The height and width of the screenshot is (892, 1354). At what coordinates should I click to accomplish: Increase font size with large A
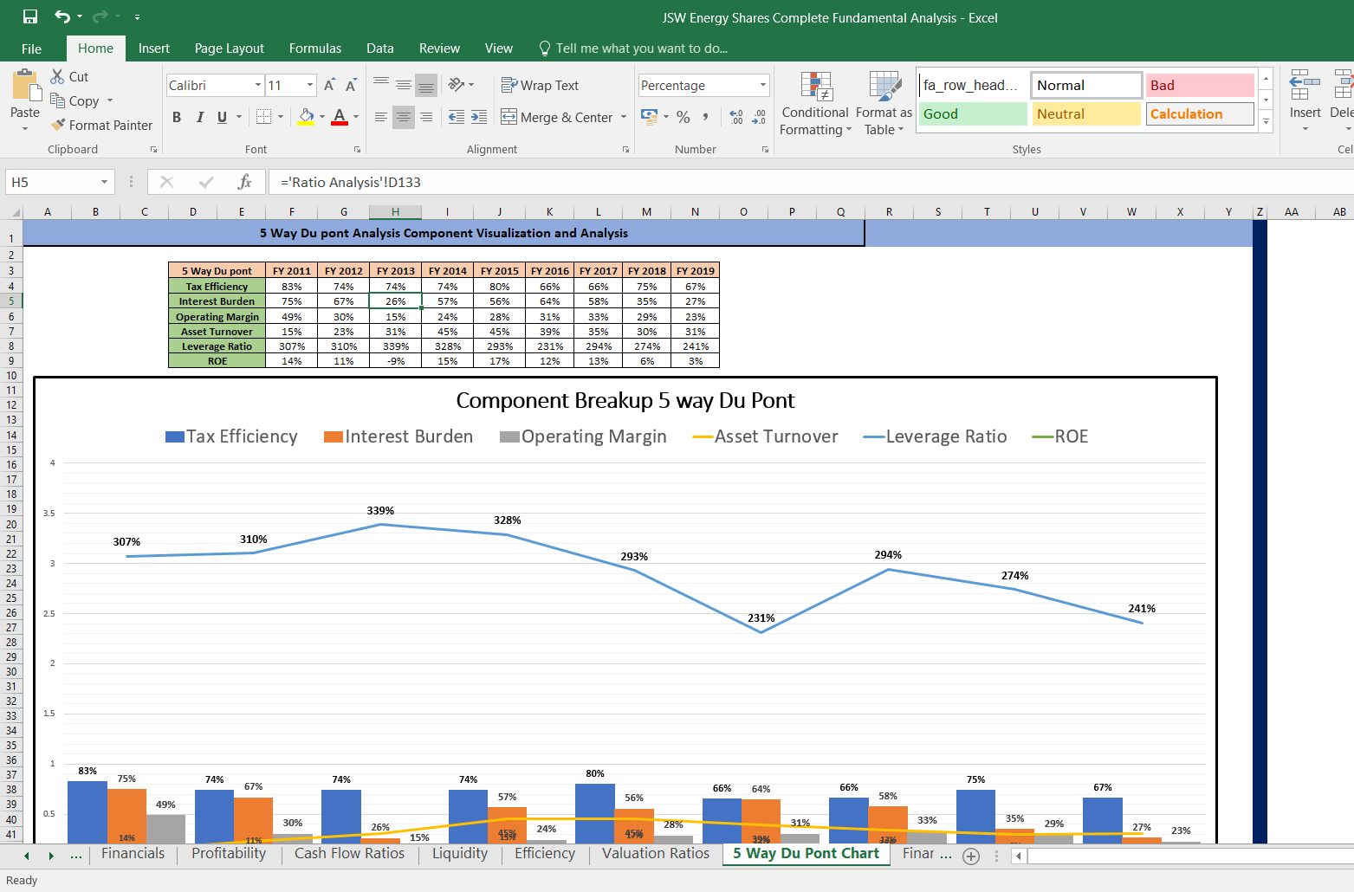[x=329, y=85]
